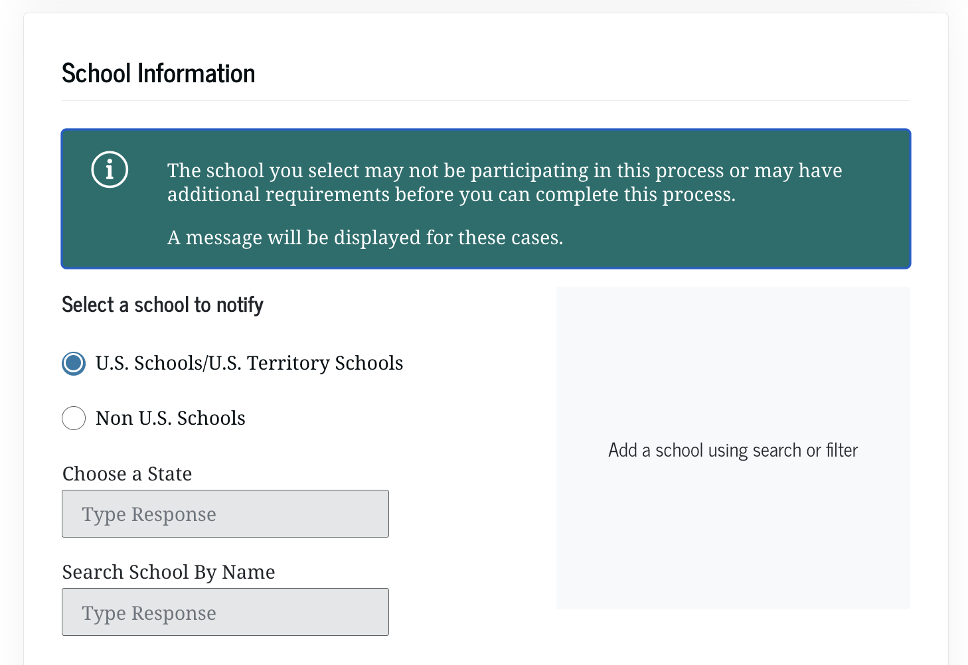The width and height of the screenshot is (968, 665).
Task: Click the School Information heading
Action: click(x=158, y=74)
